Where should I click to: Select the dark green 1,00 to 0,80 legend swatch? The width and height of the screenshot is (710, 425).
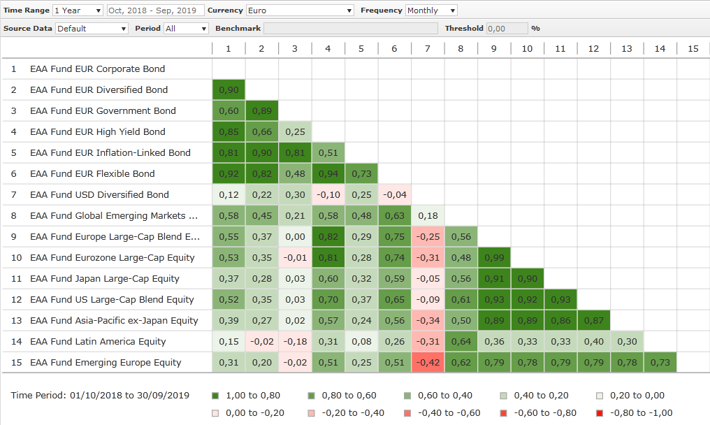pyautogui.click(x=215, y=396)
